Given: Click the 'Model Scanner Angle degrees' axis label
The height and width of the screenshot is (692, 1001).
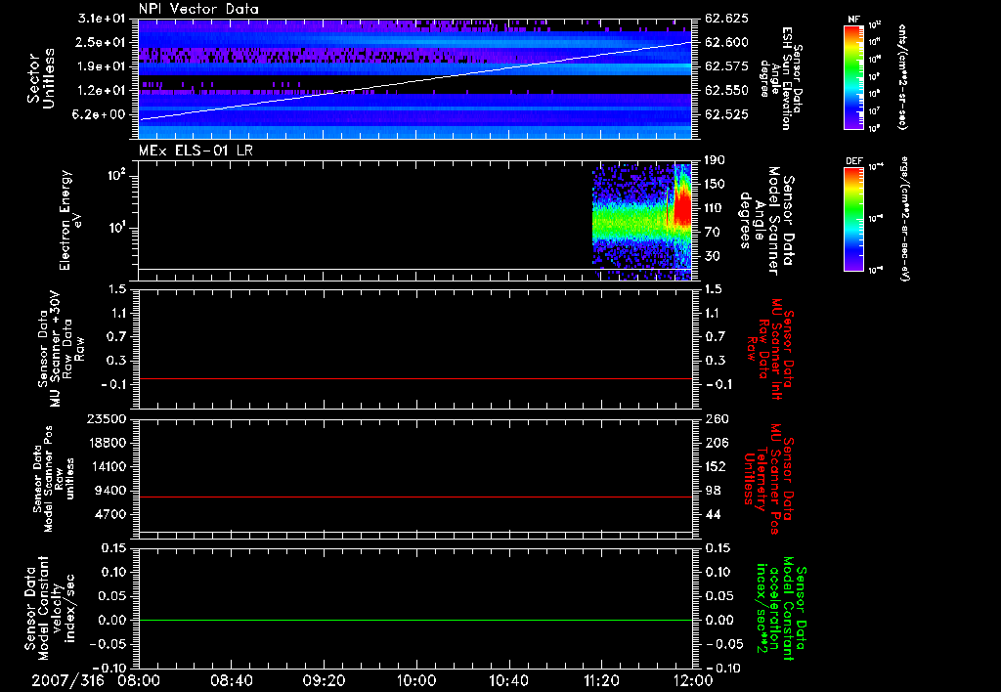Looking at the screenshot, I should coord(767,221).
